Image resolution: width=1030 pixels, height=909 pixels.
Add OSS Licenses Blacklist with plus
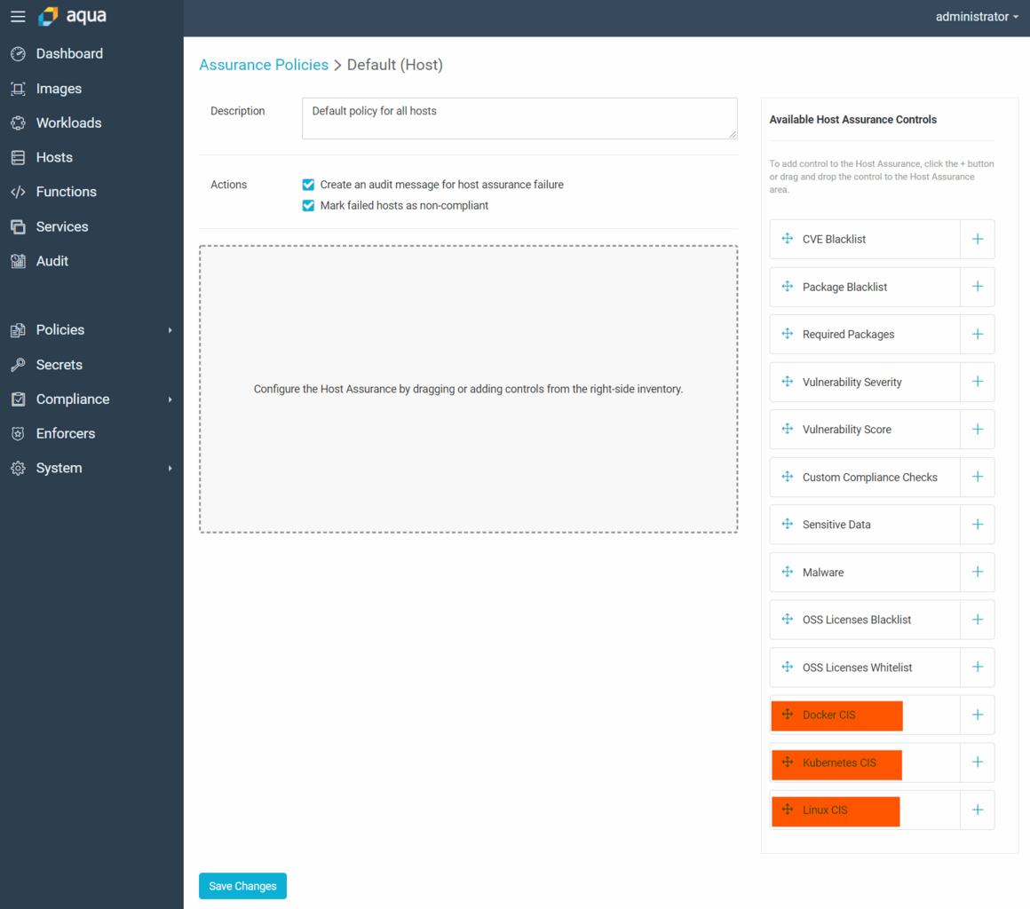point(978,620)
